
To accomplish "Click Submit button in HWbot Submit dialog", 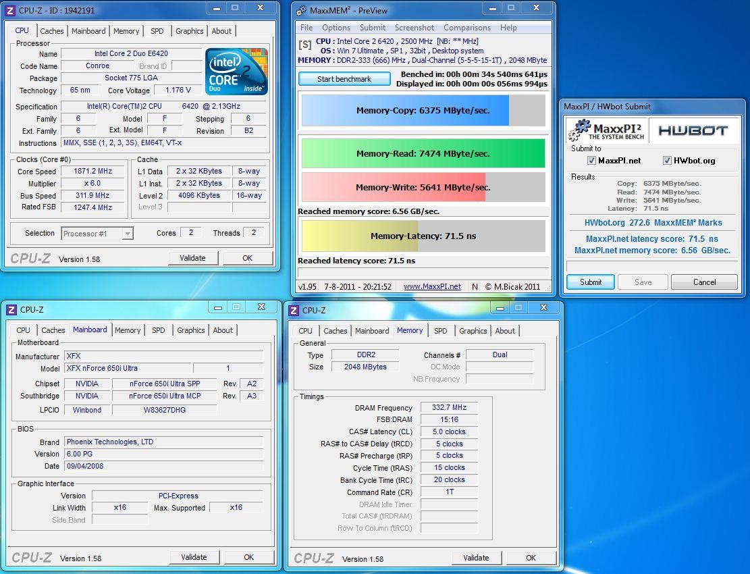I will point(591,282).
